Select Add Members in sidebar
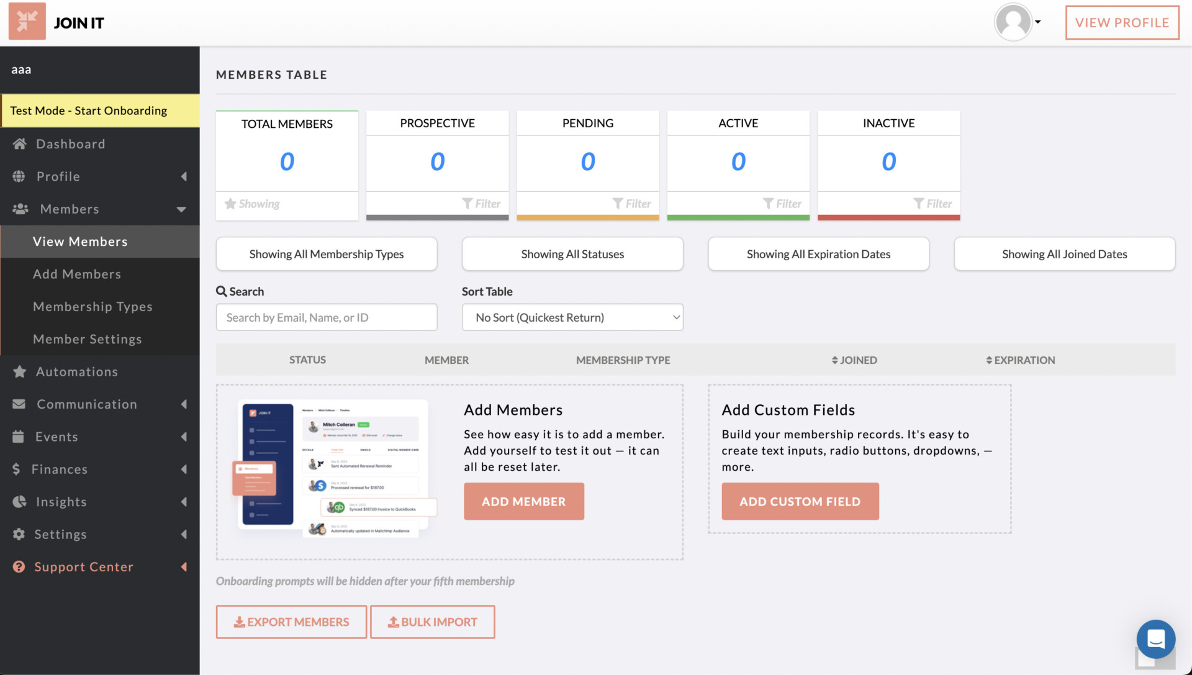The height and width of the screenshot is (675, 1192). 77,274
